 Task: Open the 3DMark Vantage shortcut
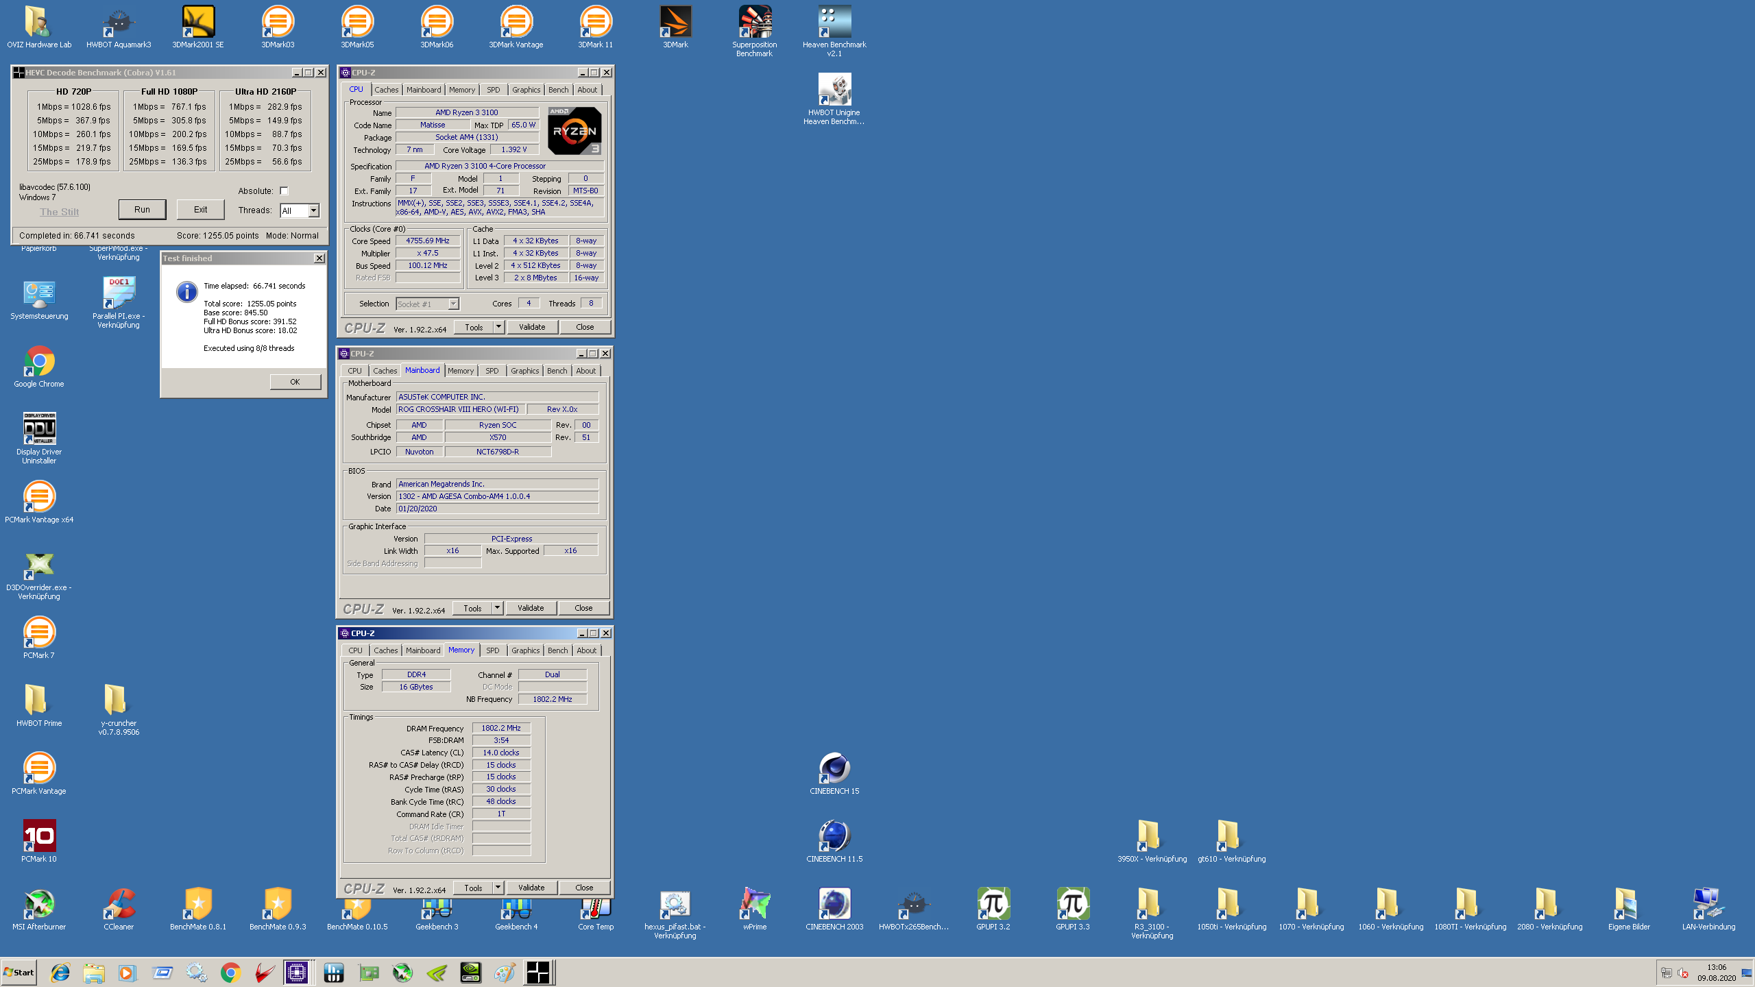tap(516, 27)
